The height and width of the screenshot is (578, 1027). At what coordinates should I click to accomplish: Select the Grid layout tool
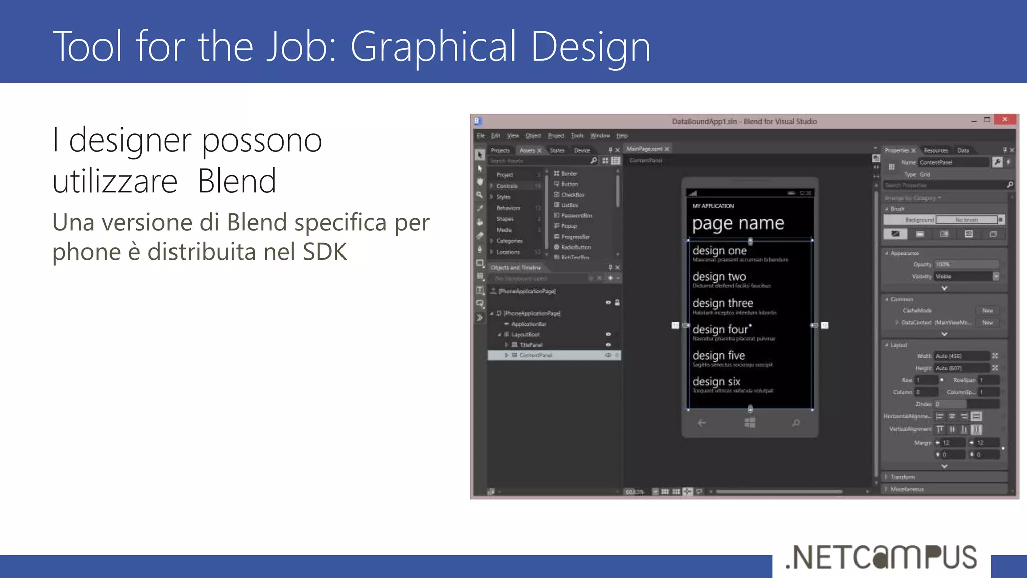[480, 276]
